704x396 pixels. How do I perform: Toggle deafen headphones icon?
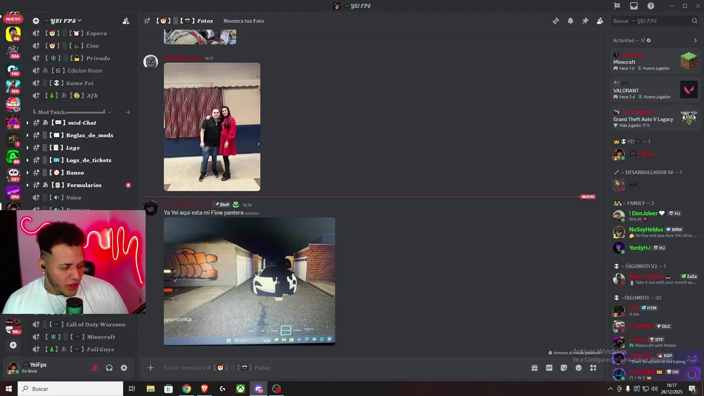click(x=109, y=368)
